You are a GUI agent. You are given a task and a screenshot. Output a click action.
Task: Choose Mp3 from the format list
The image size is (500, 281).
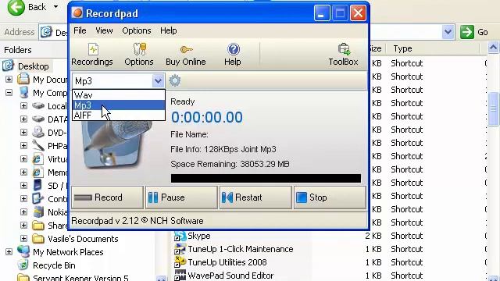click(119, 105)
